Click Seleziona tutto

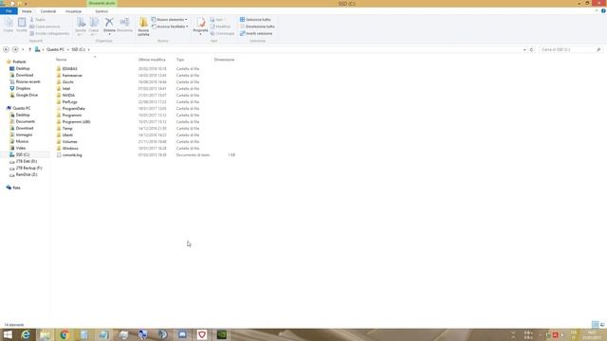(x=255, y=19)
